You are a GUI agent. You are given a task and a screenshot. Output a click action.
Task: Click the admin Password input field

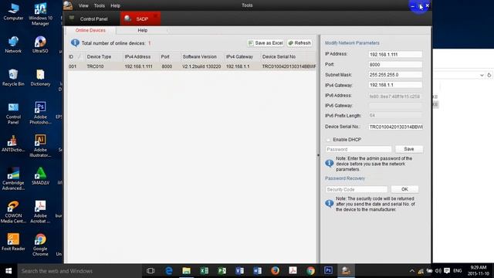click(358, 149)
